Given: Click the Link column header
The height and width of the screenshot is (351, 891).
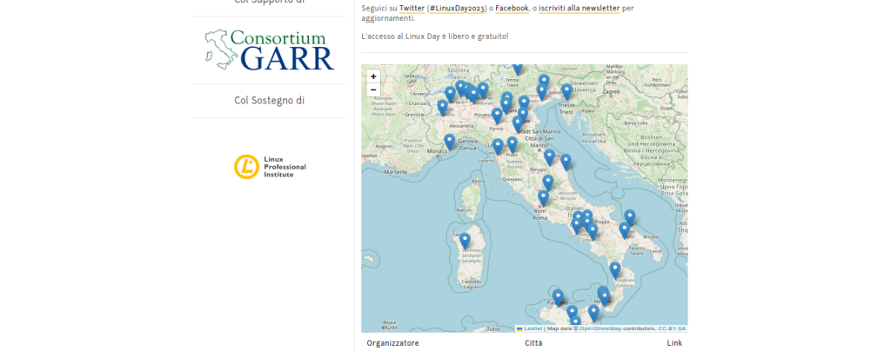Looking at the screenshot, I should point(674,343).
